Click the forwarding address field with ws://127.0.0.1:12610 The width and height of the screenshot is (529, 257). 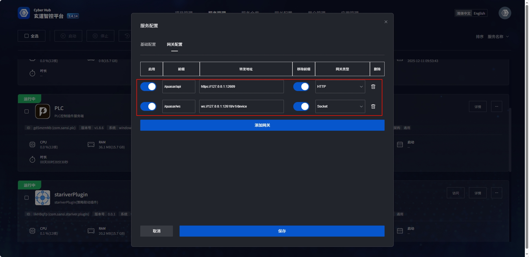coord(241,106)
